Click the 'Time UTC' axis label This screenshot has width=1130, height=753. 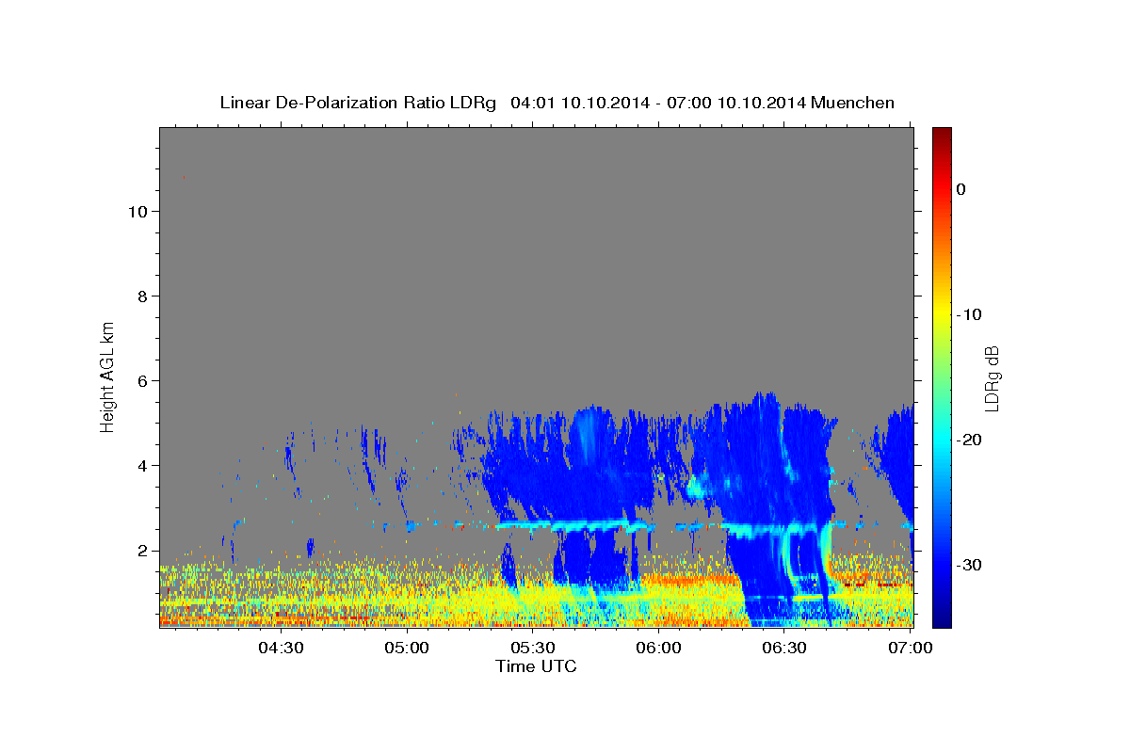(x=536, y=666)
